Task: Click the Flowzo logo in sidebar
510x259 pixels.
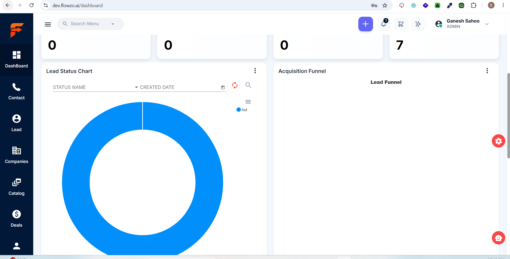Action: [x=17, y=30]
